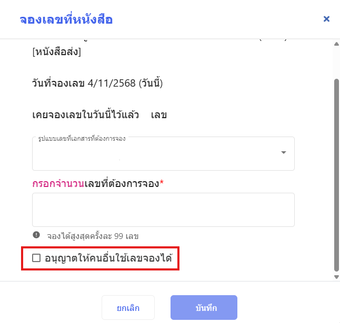Click the scrollbar track below the thumb
340x323 pixels.
click(x=336, y=271)
